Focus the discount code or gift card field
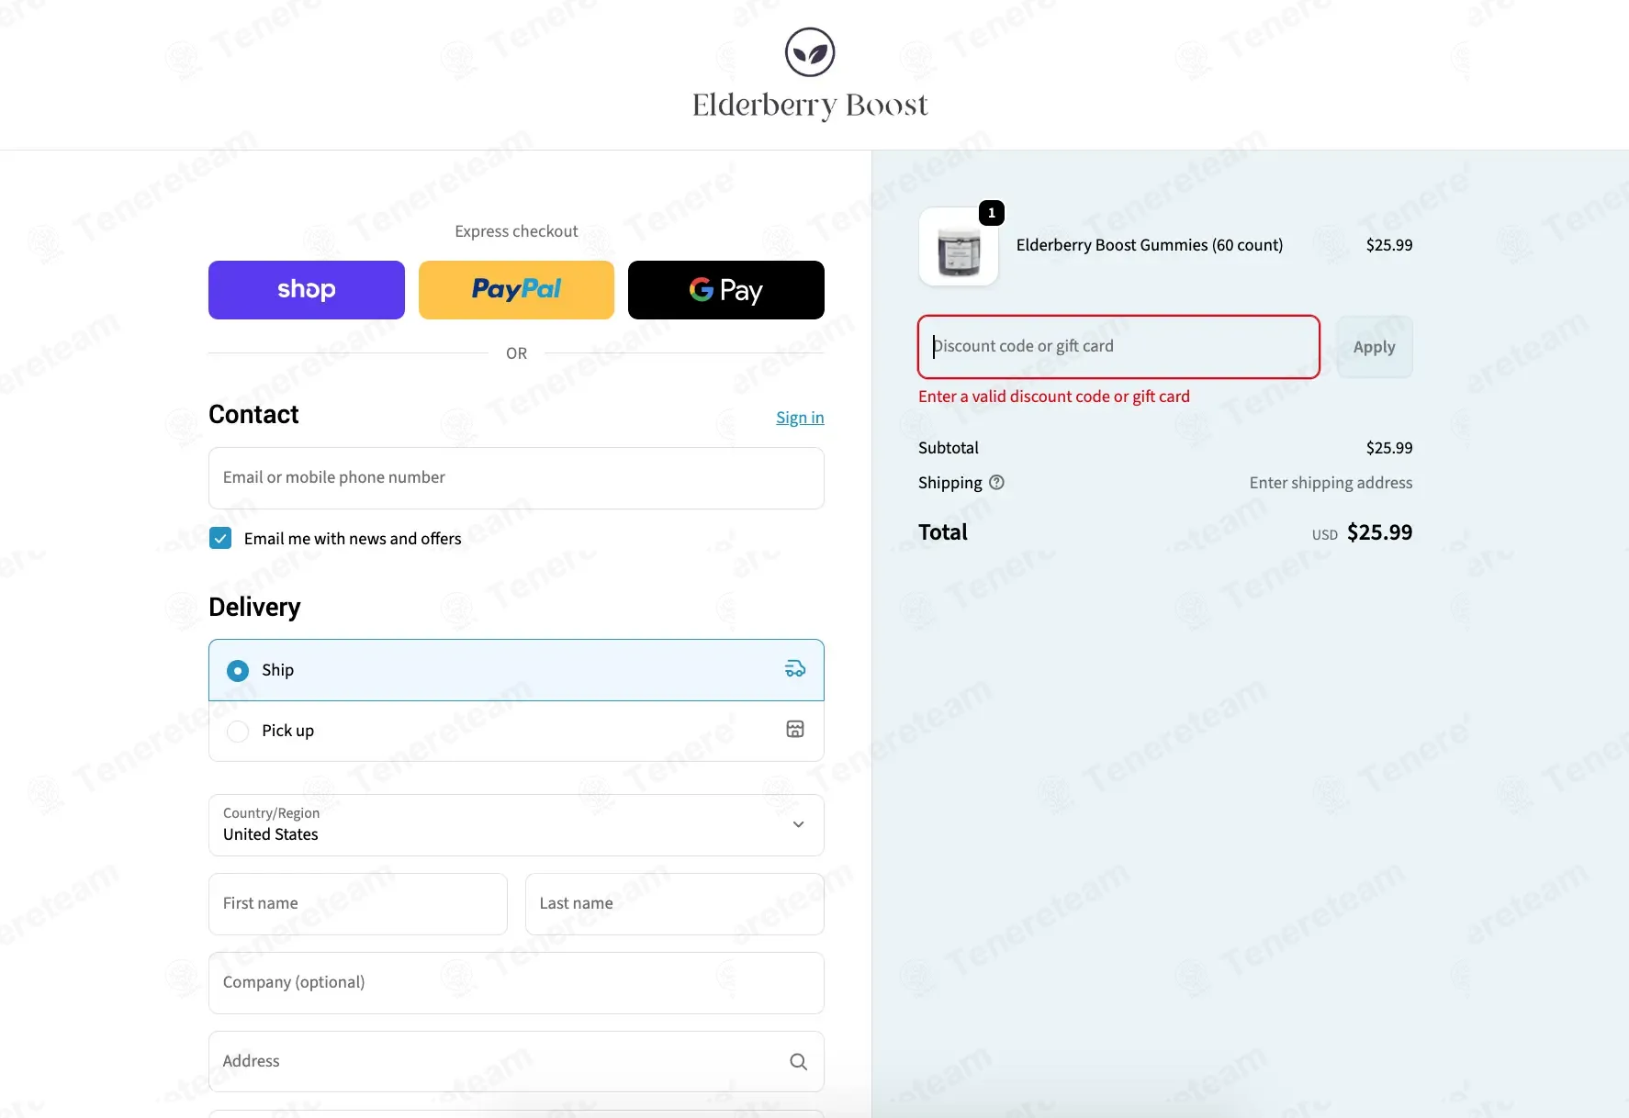1629x1118 pixels. tap(1118, 347)
